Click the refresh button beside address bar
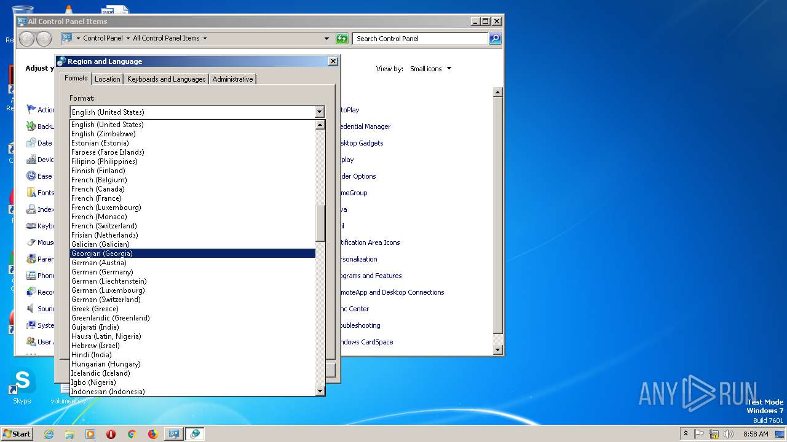Screen dimensions: 787x442 pos(342,39)
